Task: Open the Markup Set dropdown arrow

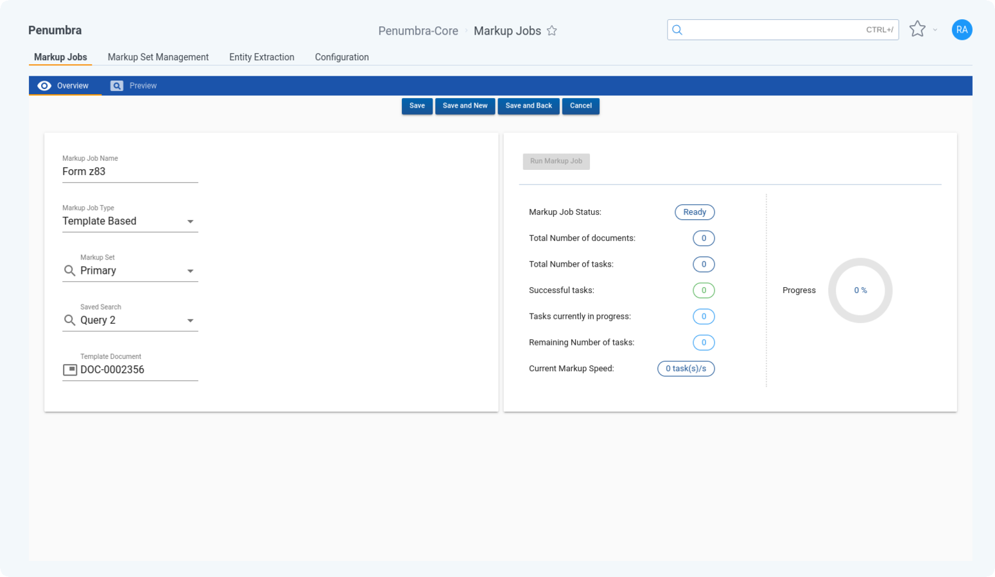Action: tap(190, 271)
